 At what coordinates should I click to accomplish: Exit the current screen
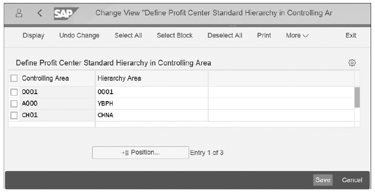351,35
